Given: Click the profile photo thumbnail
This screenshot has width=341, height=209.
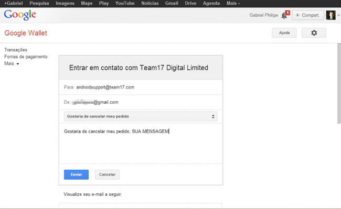Looking at the screenshot, I should [331, 15].
